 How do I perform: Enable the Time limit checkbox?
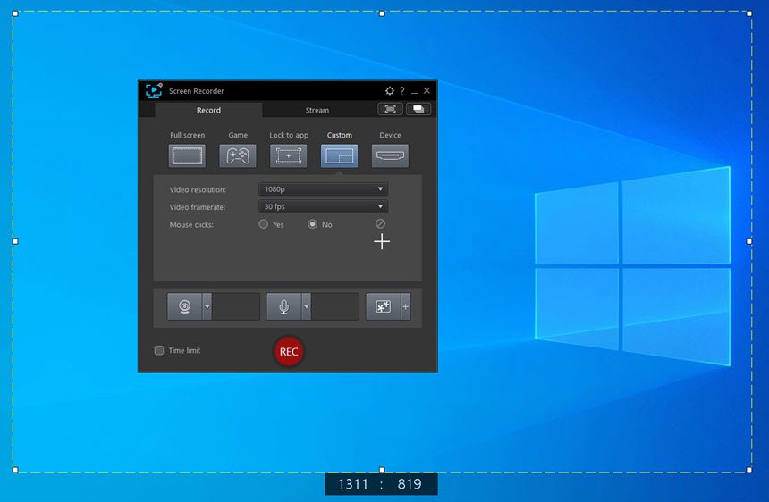(x=159, y=350)
